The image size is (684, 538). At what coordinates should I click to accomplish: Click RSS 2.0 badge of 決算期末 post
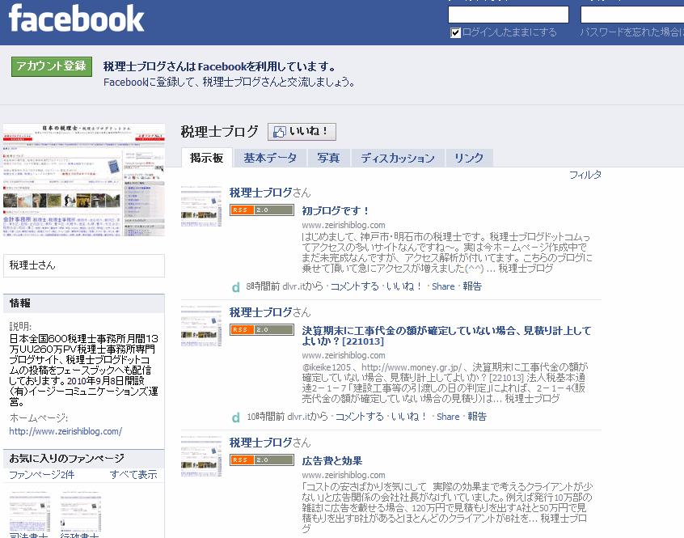tap(262, 329)
